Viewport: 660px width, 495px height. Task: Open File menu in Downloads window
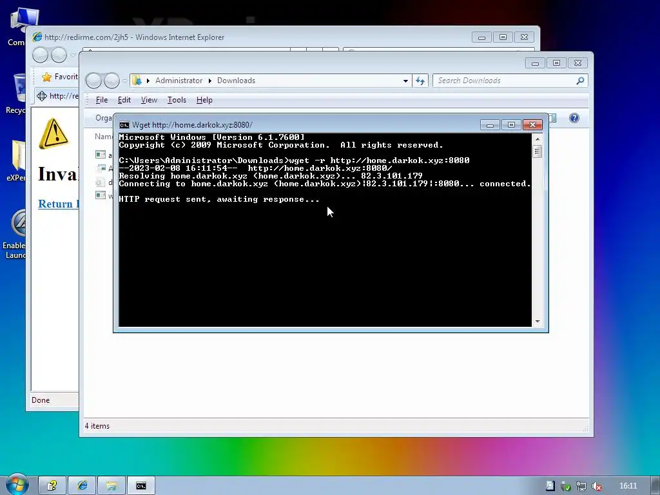(101, 100)
